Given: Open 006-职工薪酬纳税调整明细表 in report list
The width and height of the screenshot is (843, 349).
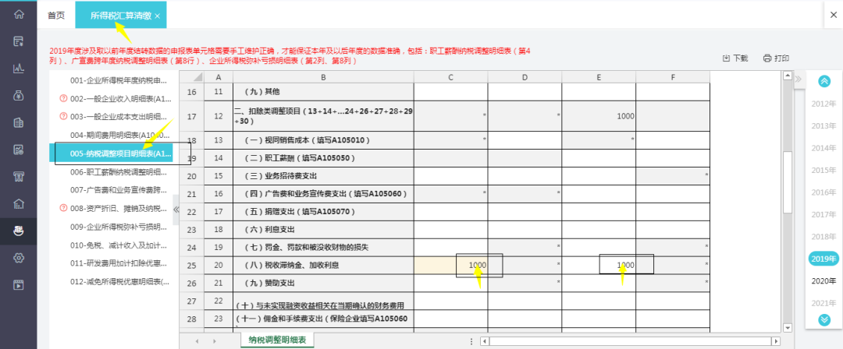Looking at the screenshot, I should pos(119,172).
